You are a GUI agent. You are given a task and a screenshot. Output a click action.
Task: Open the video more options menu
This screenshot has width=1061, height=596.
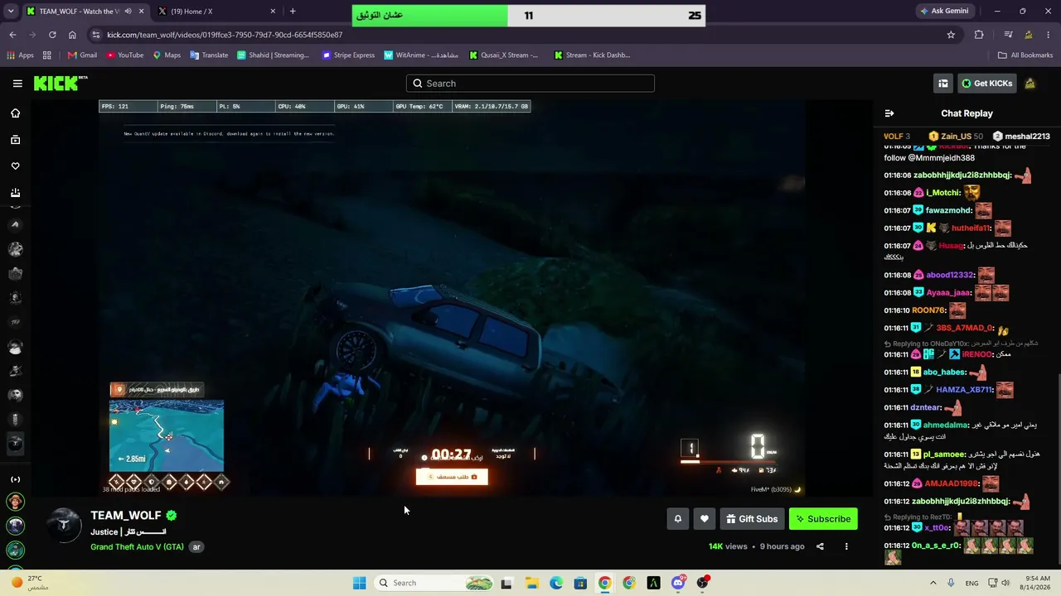[846, 546]
